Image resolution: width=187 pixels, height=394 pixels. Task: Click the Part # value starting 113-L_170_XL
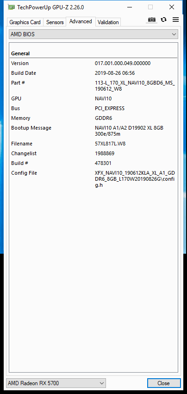pos(135,85)
